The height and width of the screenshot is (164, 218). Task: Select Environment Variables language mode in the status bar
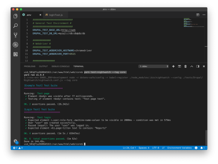[179, 148]
